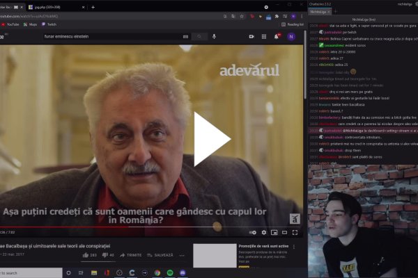Screen dimensions: 418x278
Task: Toggle theater mode on the player
Action: tap(284, 232)
